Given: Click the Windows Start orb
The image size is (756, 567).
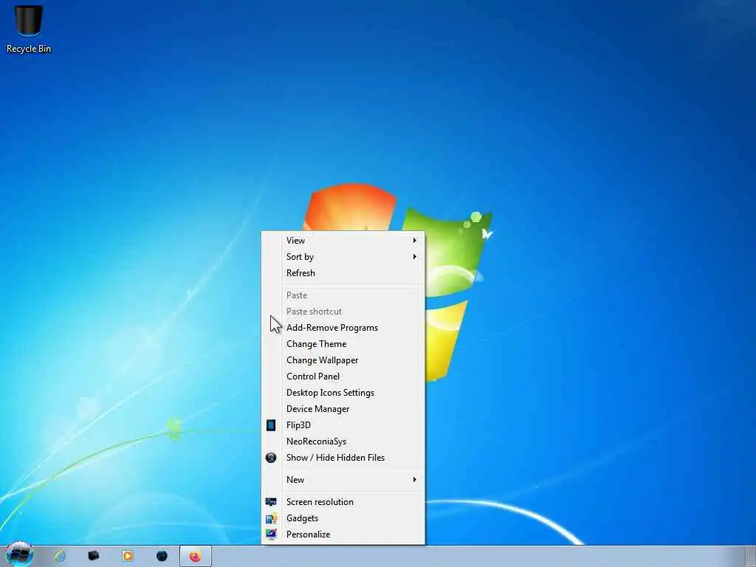Looking at the screenshot, I should point(19,554).
